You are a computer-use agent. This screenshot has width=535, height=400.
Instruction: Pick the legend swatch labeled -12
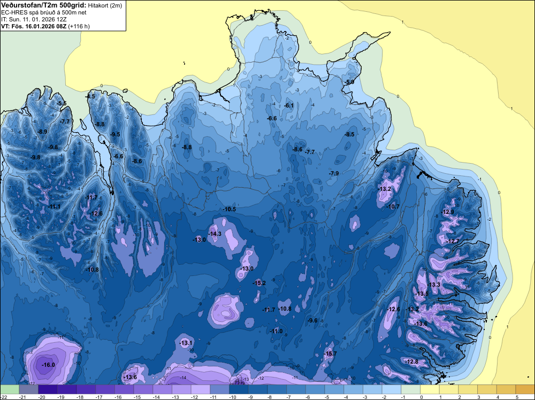tap(201, 389)
